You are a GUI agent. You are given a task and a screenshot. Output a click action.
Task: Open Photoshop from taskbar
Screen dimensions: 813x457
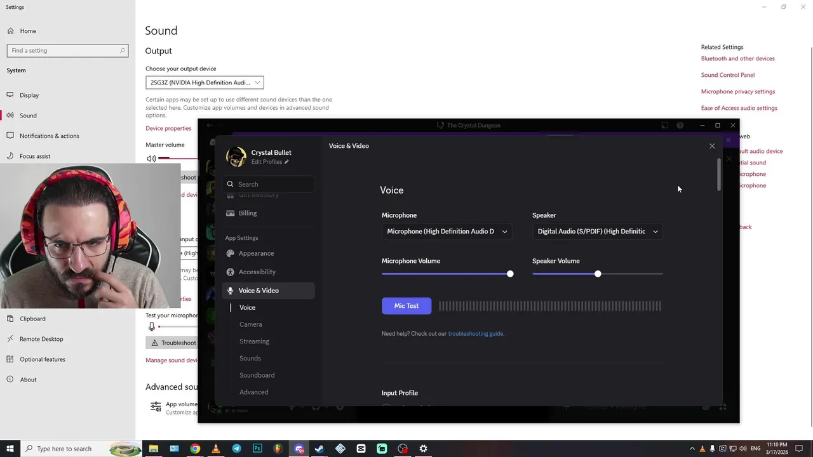click(257, 449)
